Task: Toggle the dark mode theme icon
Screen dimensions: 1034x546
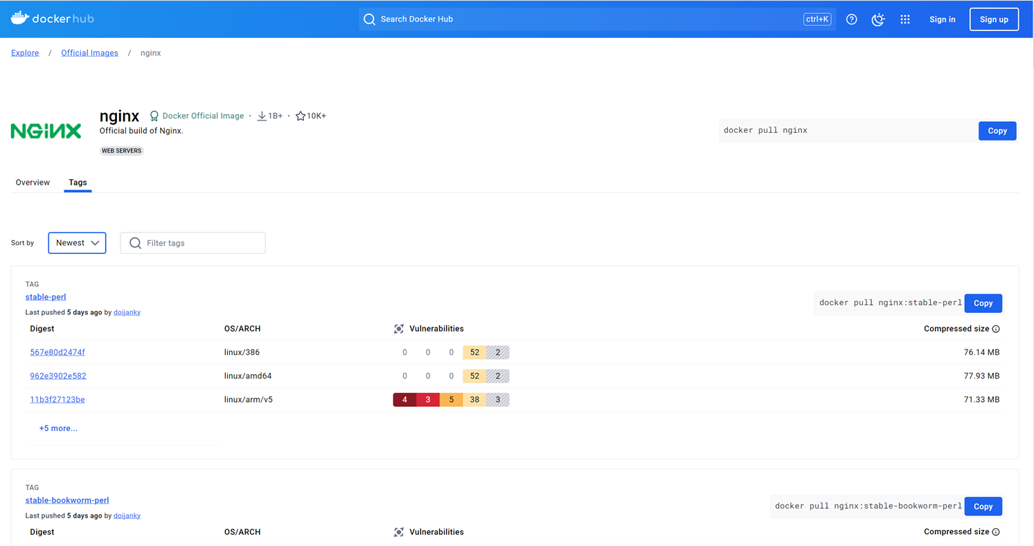Action: (878, 19)
